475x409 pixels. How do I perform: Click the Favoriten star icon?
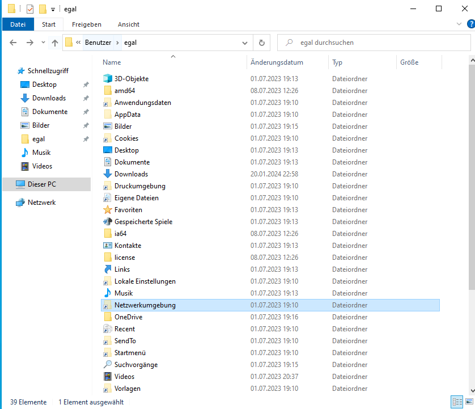[108, 210]
